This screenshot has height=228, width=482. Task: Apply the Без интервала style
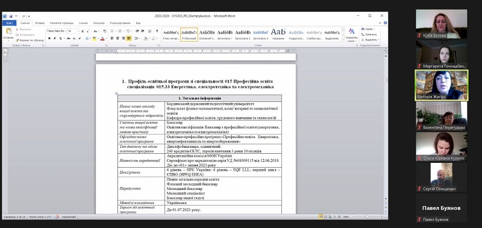(x=171, y=35)
